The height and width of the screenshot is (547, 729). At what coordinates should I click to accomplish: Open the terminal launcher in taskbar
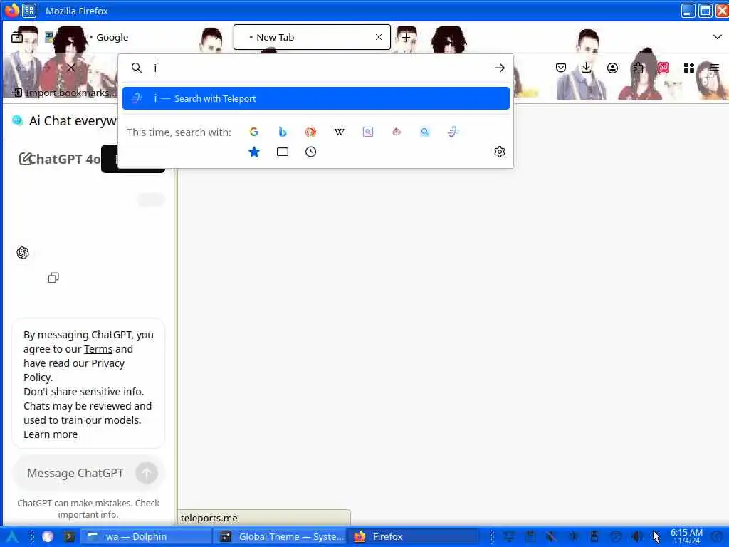click(x=69, y=537)
